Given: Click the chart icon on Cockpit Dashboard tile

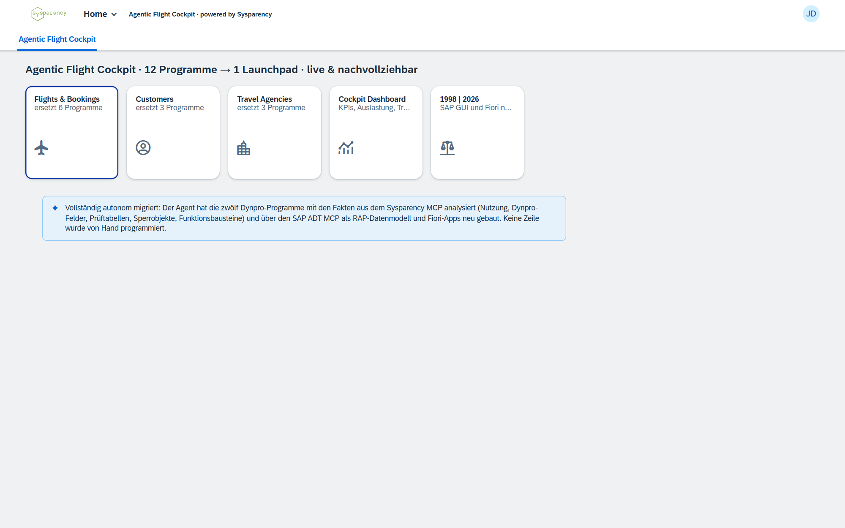Looking at the screenshot, I should [346, 148].
